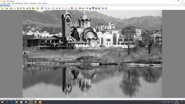
Task: Open the orange Camtasia recorder taskbar icon
Action: pos(40,102)
